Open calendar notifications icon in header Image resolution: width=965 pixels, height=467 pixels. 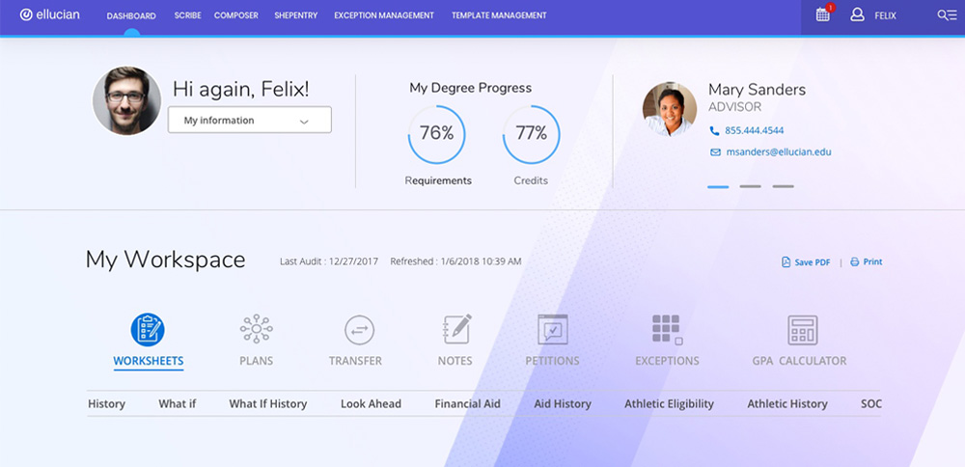823,15
